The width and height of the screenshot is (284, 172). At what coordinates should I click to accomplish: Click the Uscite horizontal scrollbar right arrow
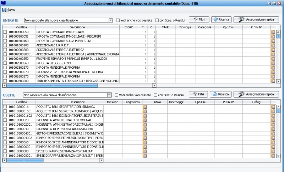(x=101, y=160)
